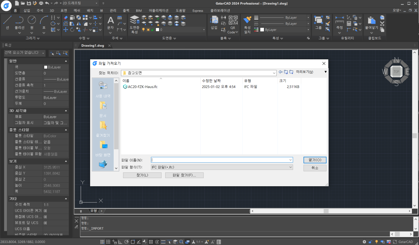This screenshot has height=245, width=419.
Task: Click the Measure (측정) tool
Action: pos(339,23)
